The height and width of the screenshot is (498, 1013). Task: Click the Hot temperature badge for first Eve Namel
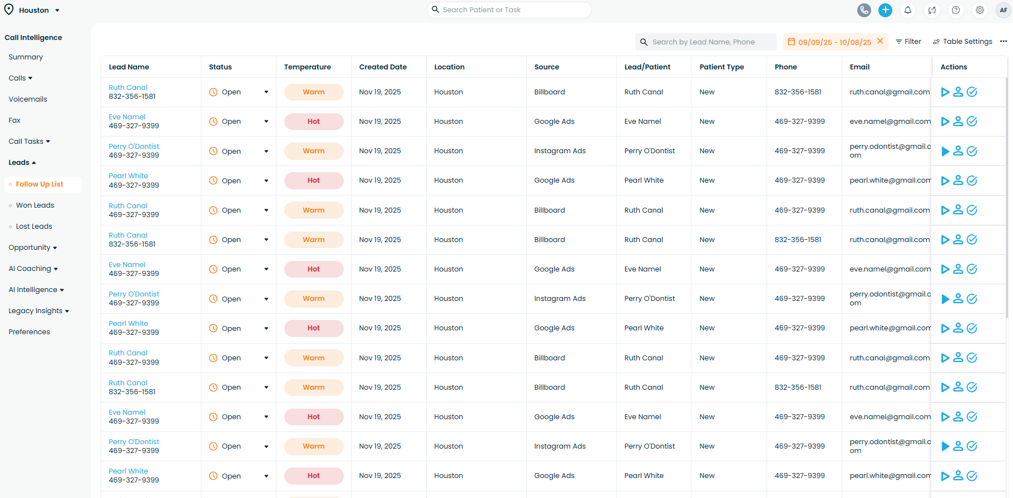pyautogui.click(x=314, y=122)
